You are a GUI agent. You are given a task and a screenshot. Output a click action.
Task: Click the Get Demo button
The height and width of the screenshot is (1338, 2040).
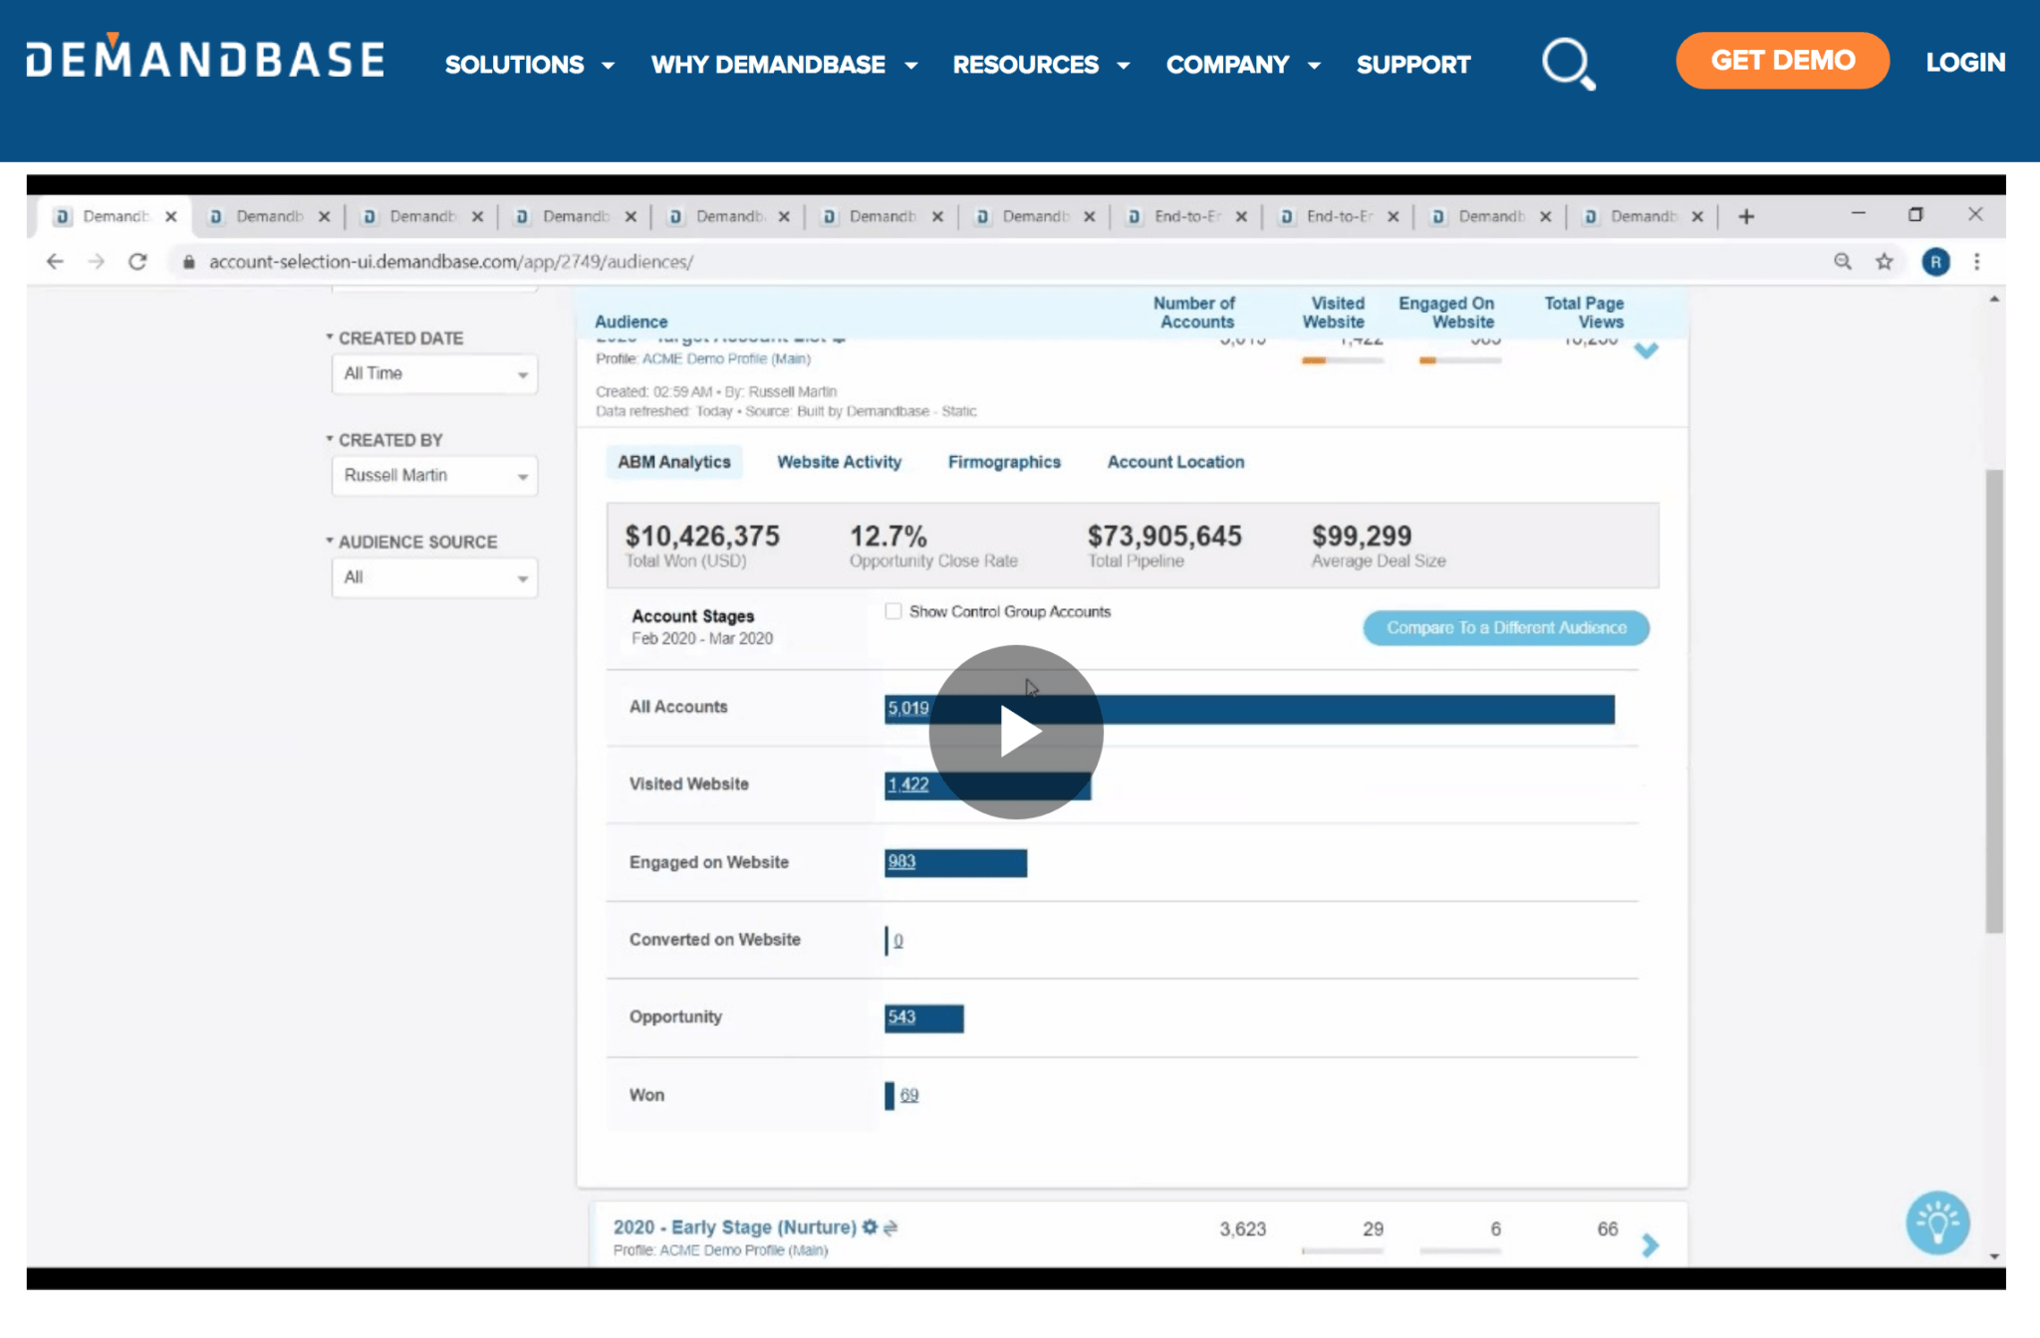pos(1783,61)
